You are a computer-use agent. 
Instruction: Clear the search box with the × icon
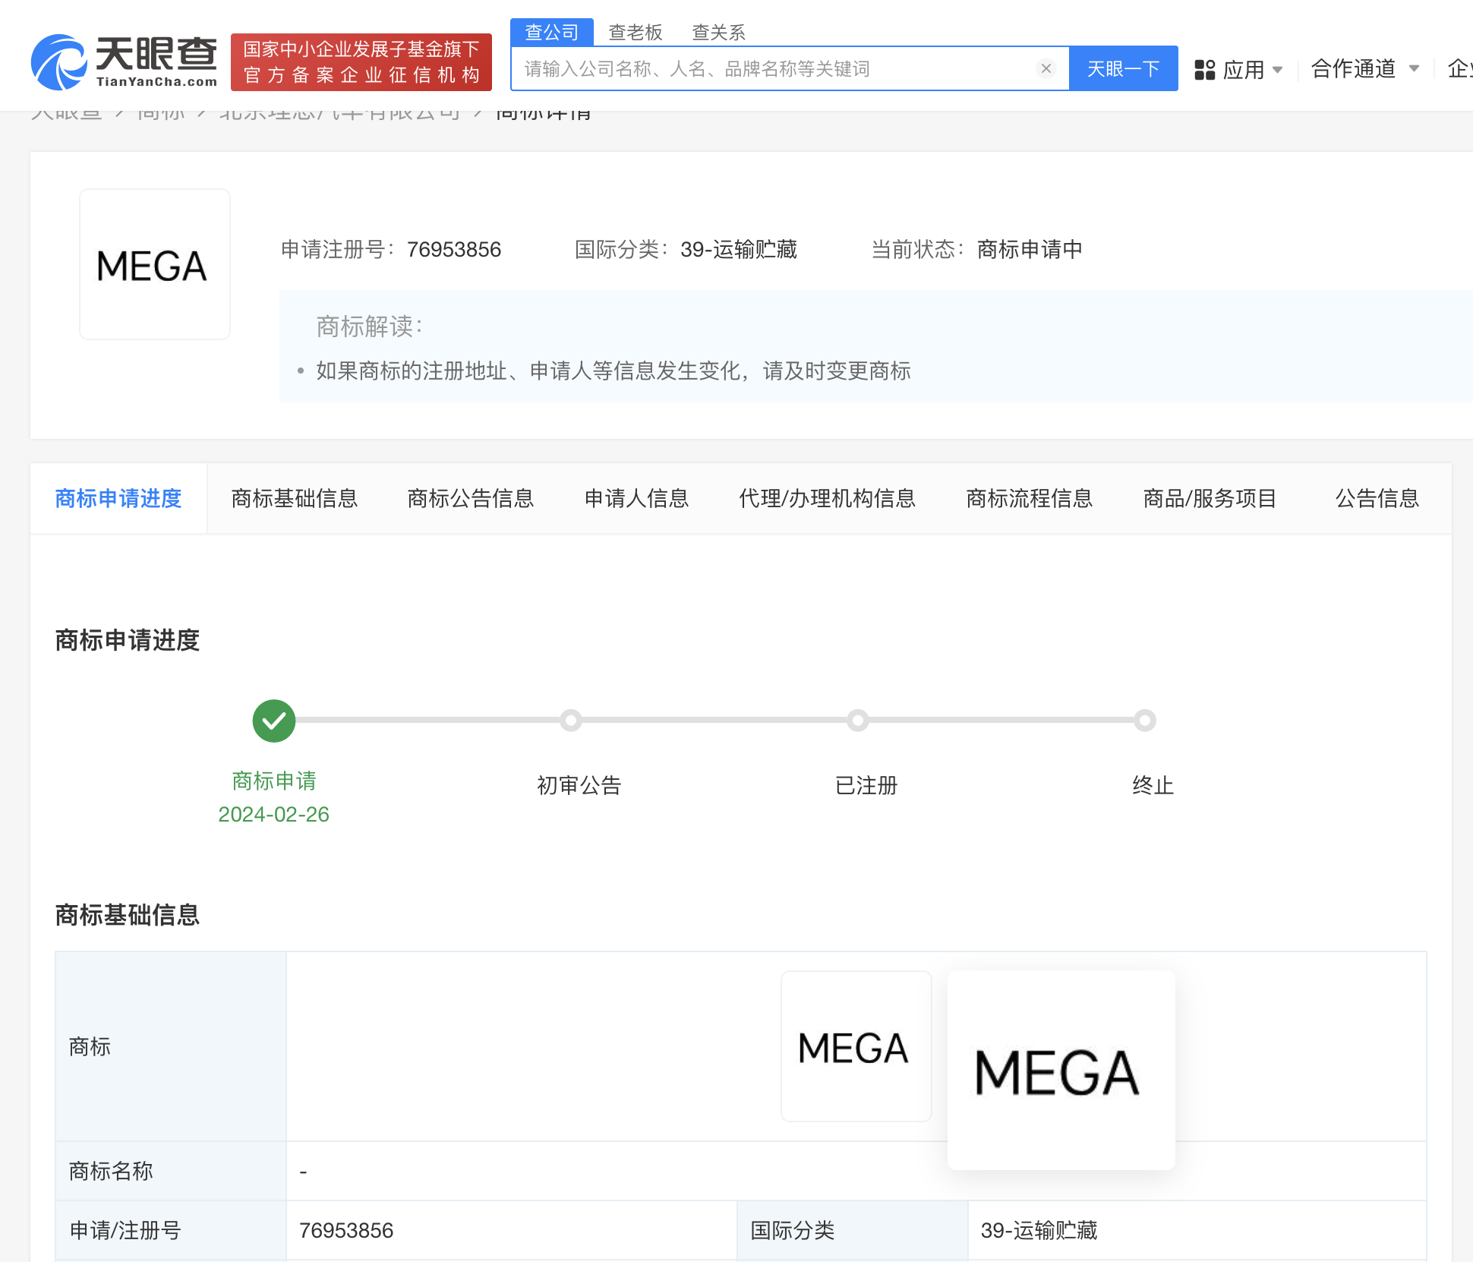(x=1046, y=68)
